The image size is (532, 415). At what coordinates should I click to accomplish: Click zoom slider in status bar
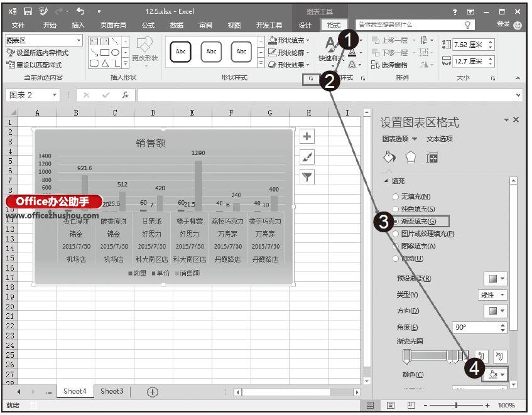coord(456,405)
